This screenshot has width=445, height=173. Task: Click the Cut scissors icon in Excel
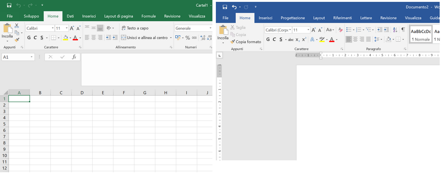point(17,26)
